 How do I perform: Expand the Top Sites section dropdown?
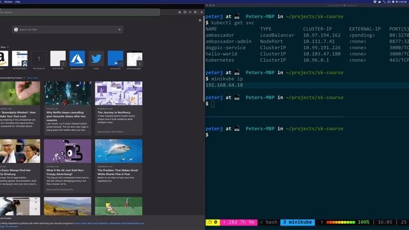pos(8,47)
